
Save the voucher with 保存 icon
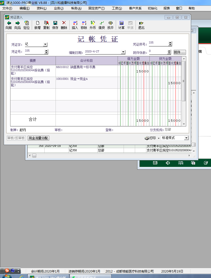pyautogui.click(x=55, y=23)
